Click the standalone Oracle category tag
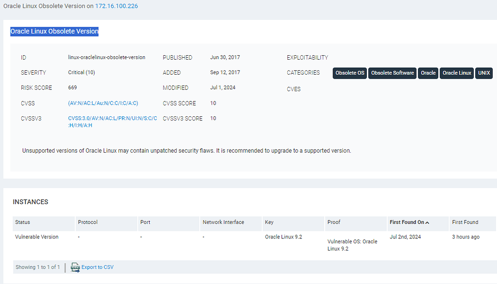497x284 pixels. (x=428, y=73)
